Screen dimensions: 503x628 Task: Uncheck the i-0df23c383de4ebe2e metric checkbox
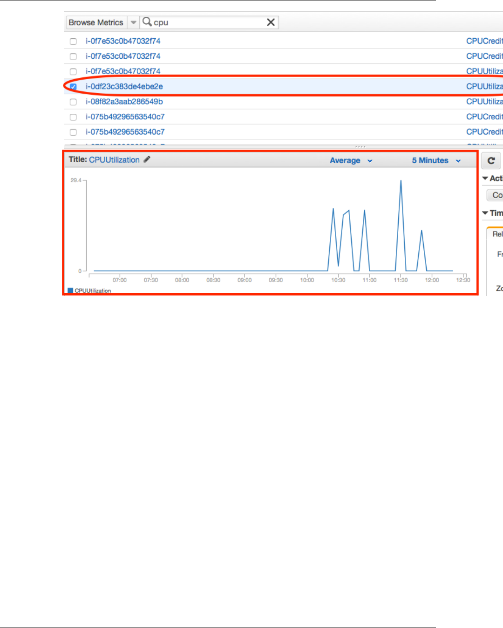pos(73,87)
